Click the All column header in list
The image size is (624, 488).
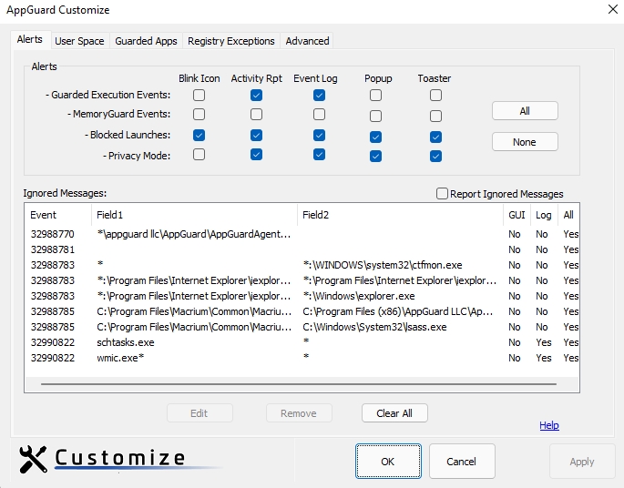point(568,215)
